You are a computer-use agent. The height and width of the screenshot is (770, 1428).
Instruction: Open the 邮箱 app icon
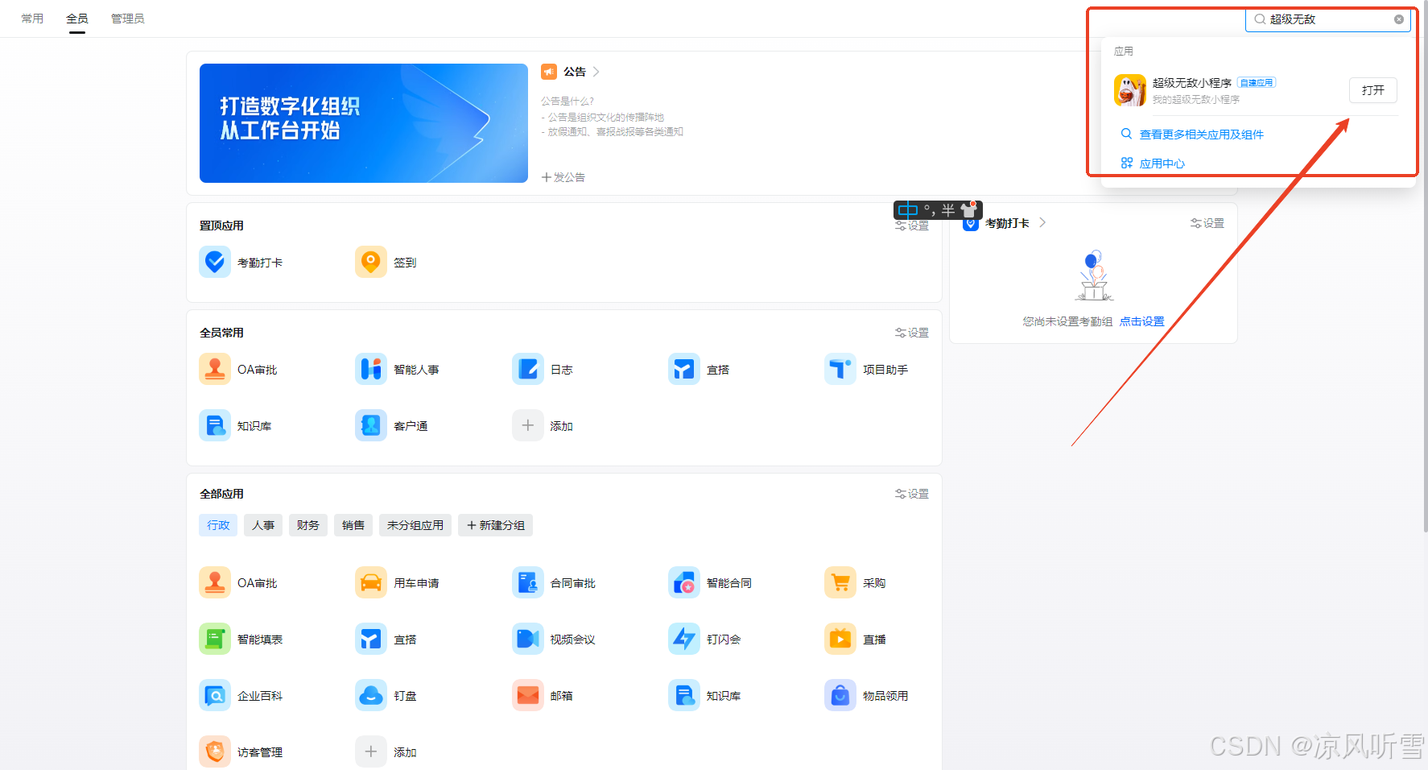[x=528, y=695]
